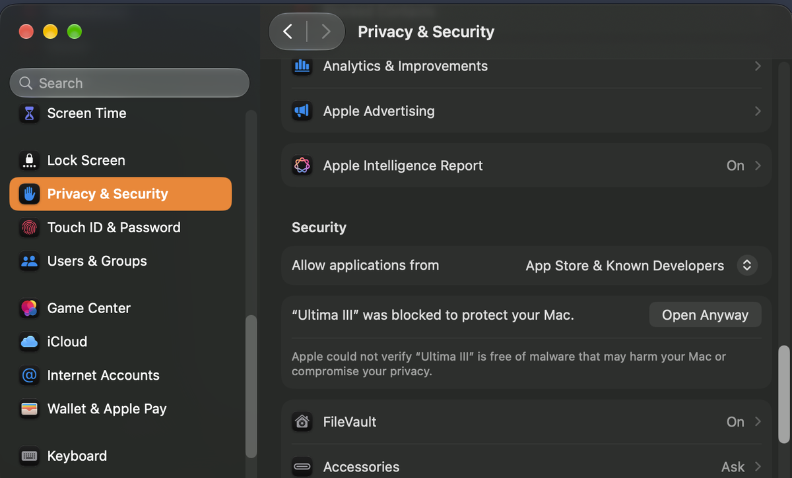Viewport: 792px width, 478px height.
Task: Open Apple Intelligence Report chevron
Action: pyautogui.click(x=758, y=165)
